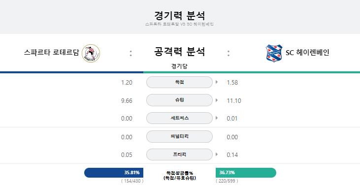
Task: Select the 경기당 tab label
Action: (179, 66)
